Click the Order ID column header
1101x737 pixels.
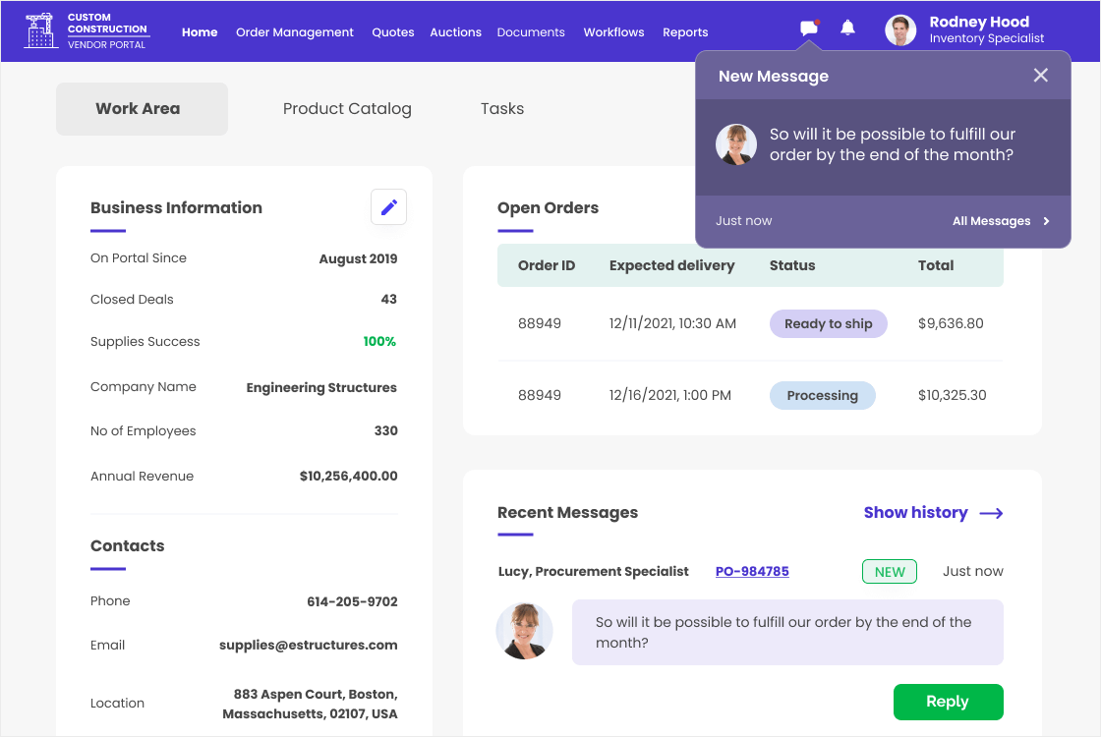coord(547,265)
